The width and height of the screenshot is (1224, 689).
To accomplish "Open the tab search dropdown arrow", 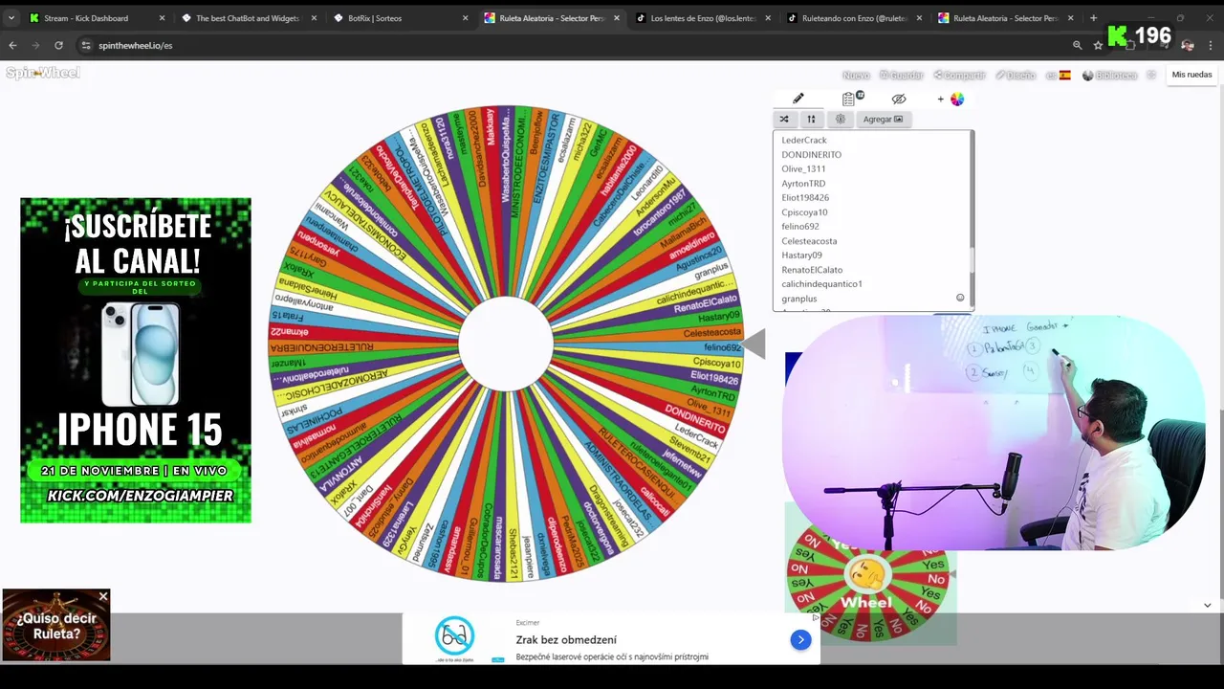I will (11, 18).
